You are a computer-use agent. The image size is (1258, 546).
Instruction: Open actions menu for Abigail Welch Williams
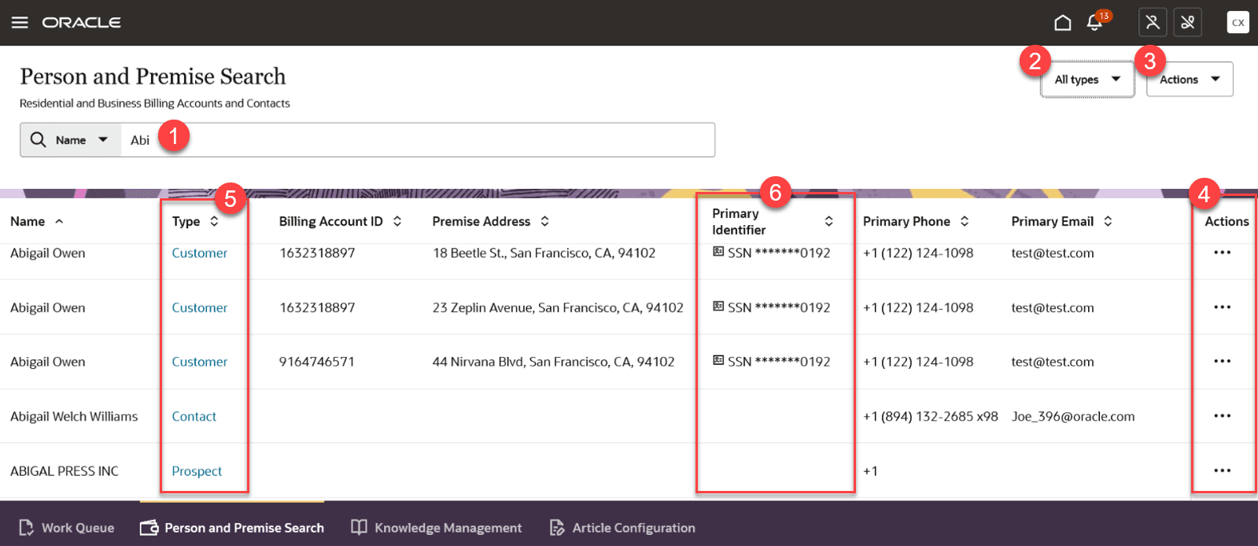point(1222,415)
